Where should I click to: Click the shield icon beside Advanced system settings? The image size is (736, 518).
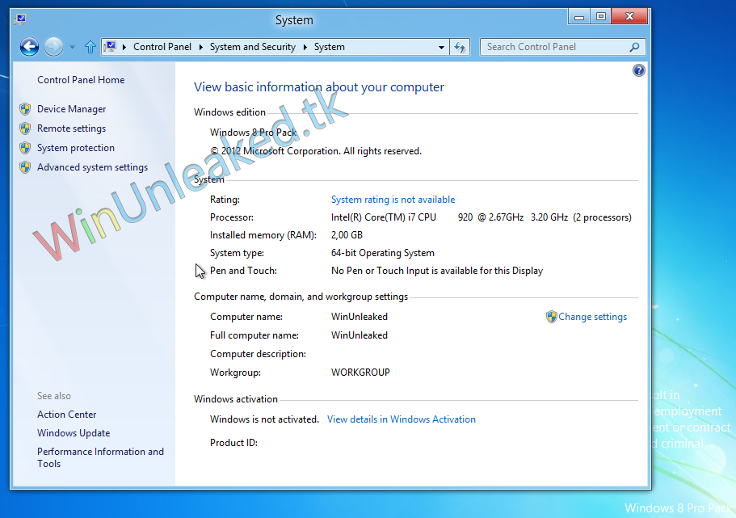25,167
